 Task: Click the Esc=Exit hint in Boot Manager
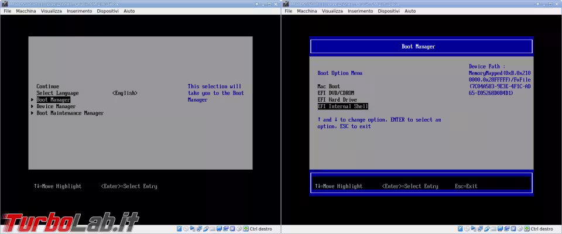pos(466,187)
